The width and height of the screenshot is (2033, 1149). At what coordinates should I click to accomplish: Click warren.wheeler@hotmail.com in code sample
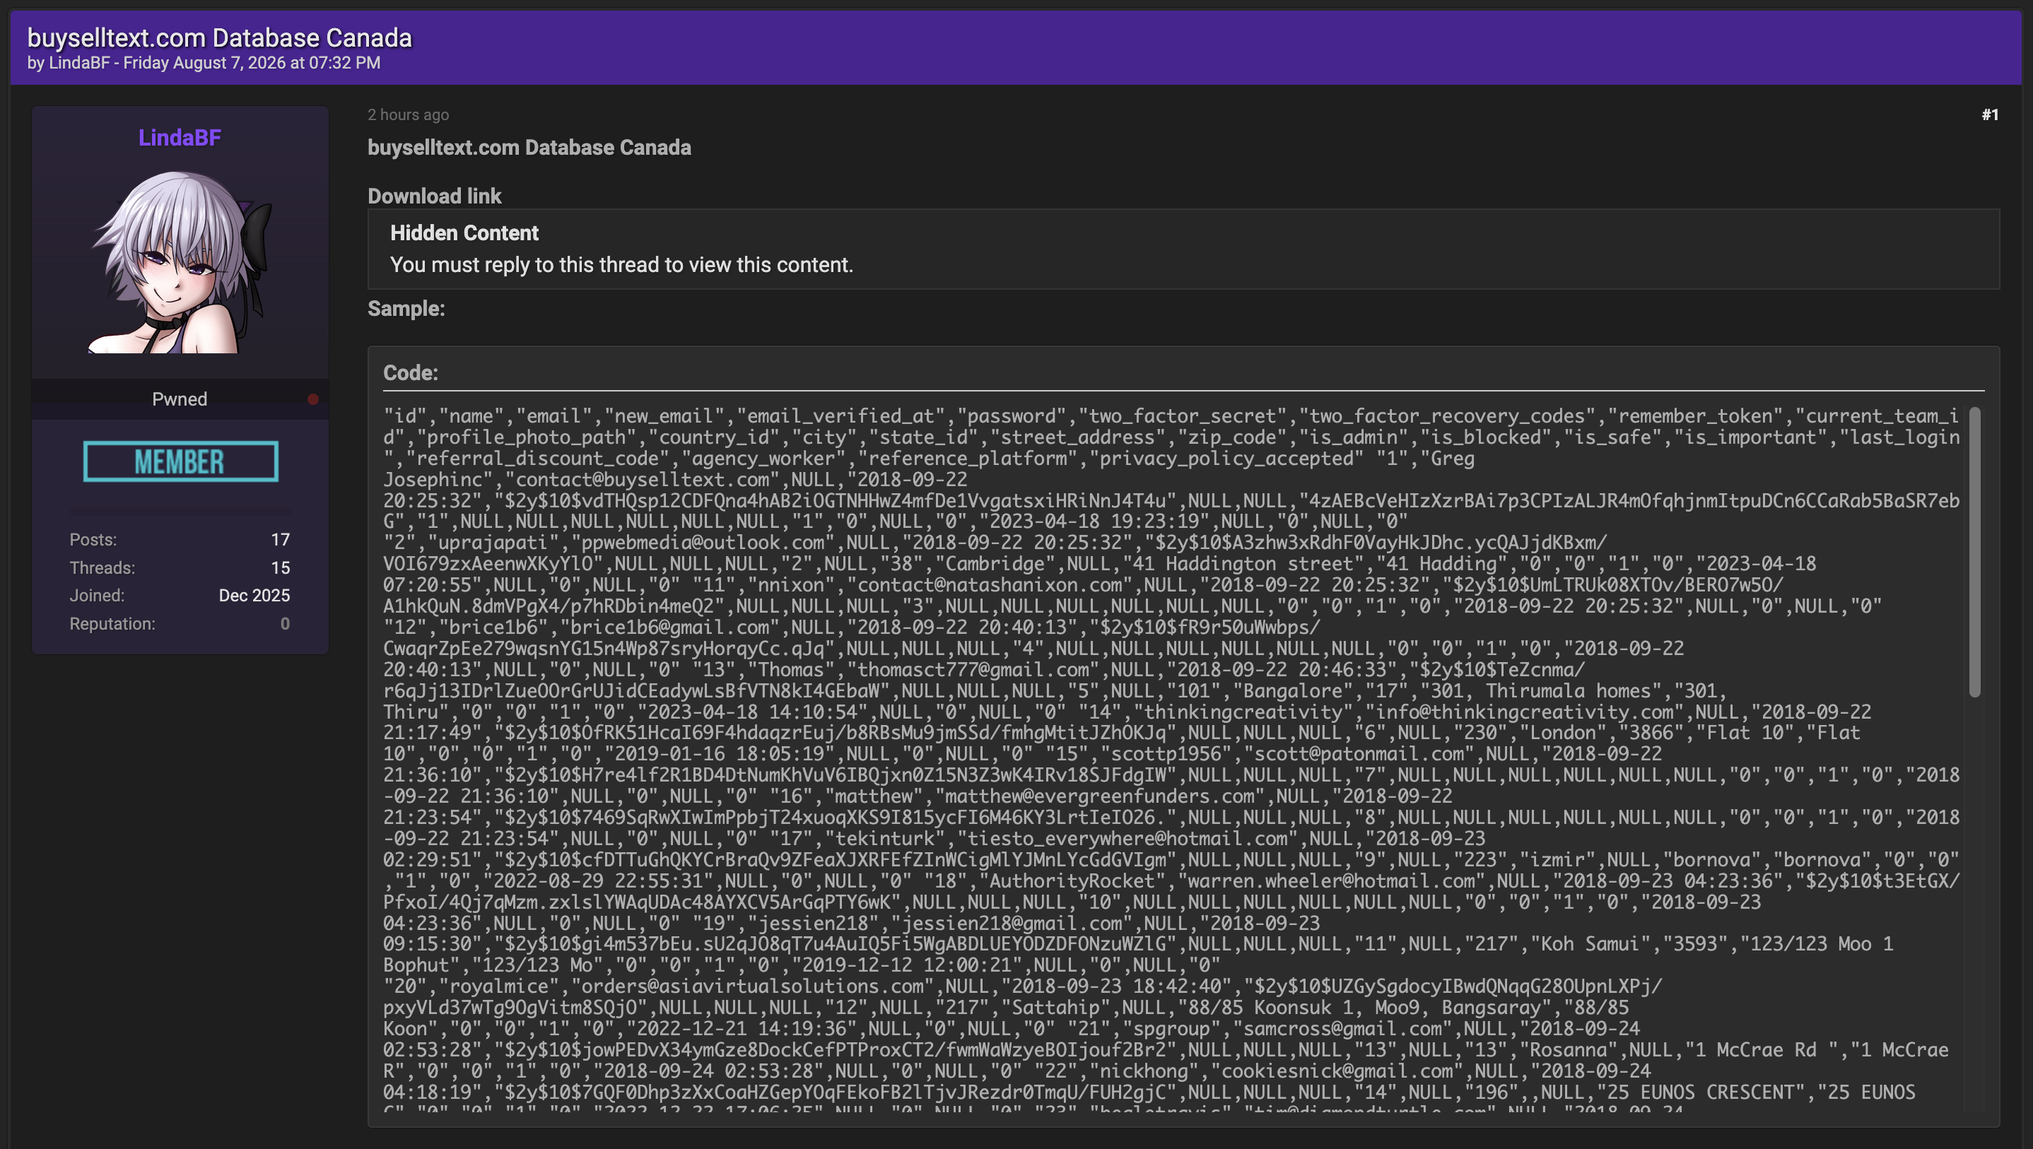pos(1331,881)
